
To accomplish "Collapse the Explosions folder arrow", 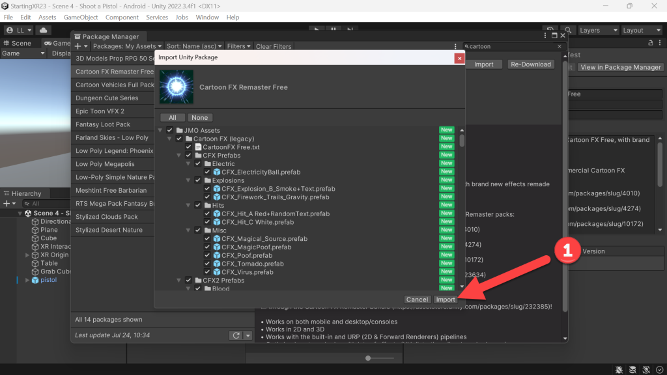I will 188,180.
